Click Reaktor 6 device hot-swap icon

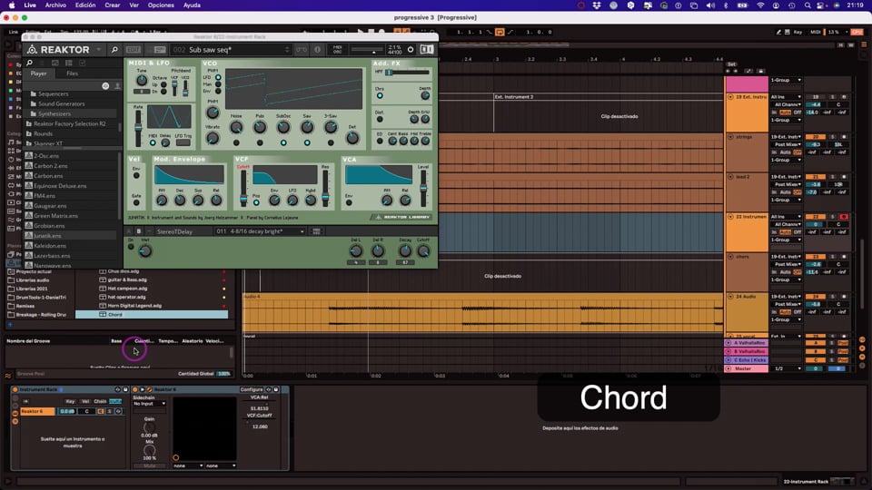pos(269,389)
